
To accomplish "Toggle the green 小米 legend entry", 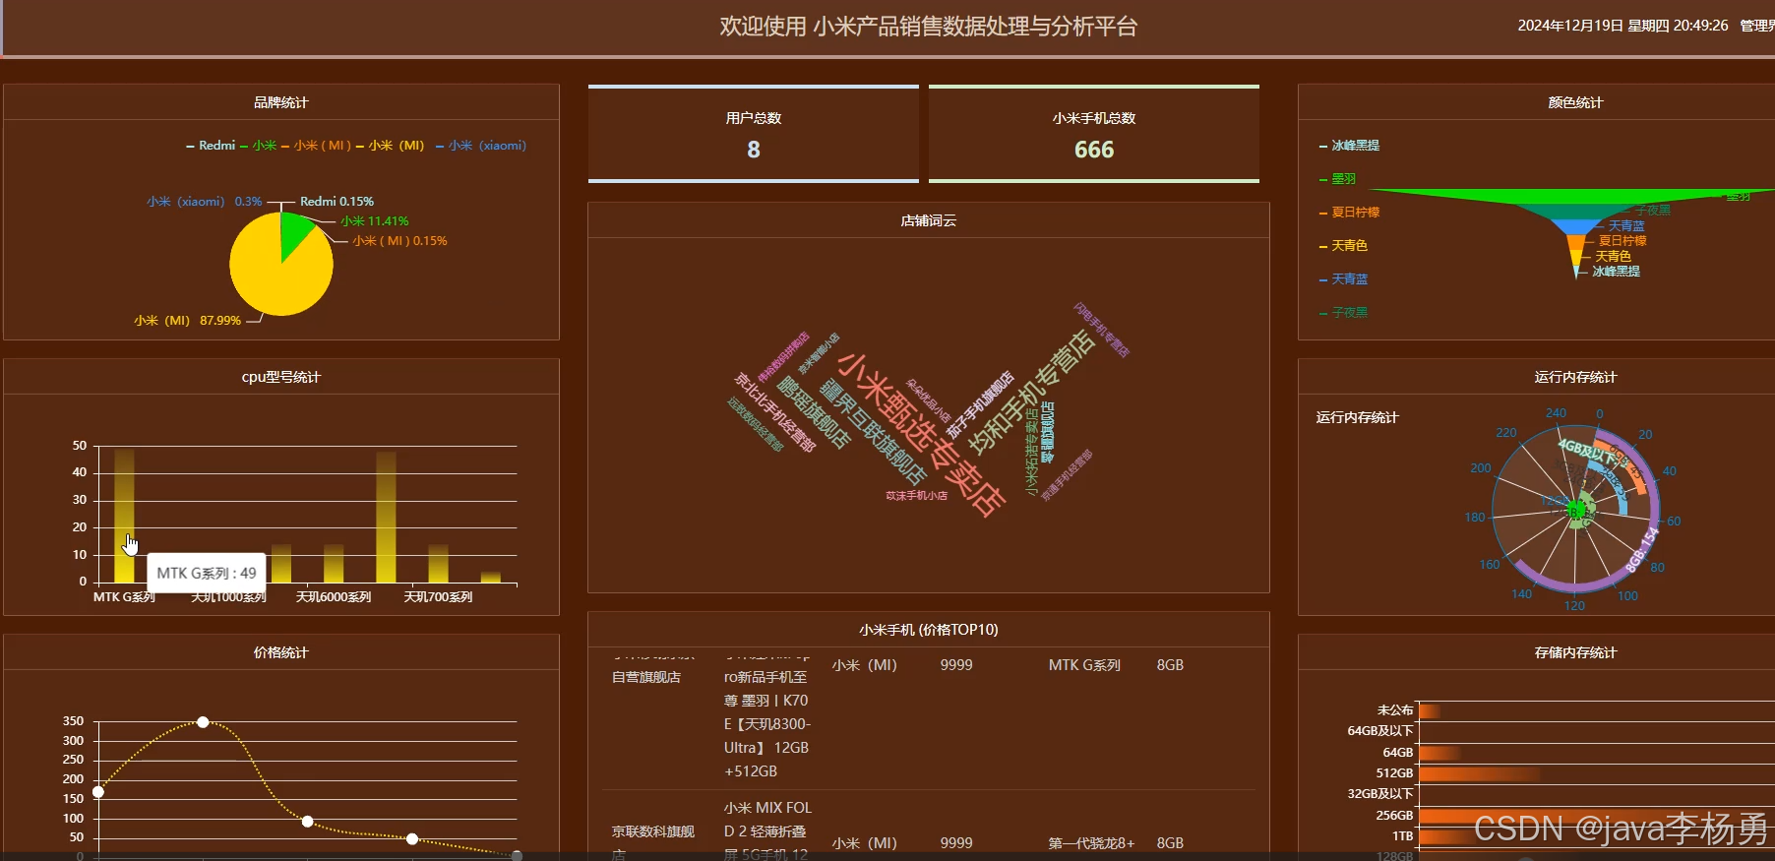I will 258,146.
